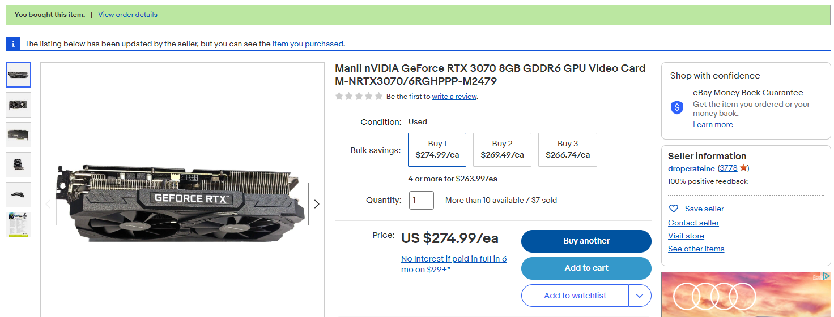Click the Money Back Guarantee shield icon
The width and height of the screenshot is (834, 317).
[x=677, y=107]
